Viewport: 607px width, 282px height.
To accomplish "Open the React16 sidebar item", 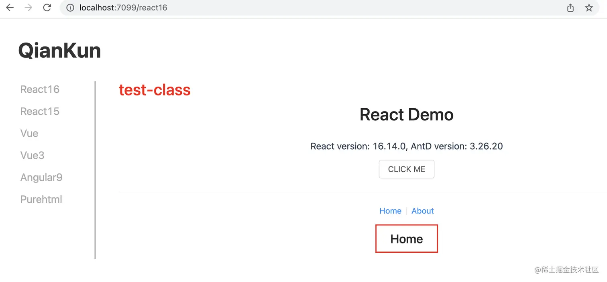I will 40,89.
